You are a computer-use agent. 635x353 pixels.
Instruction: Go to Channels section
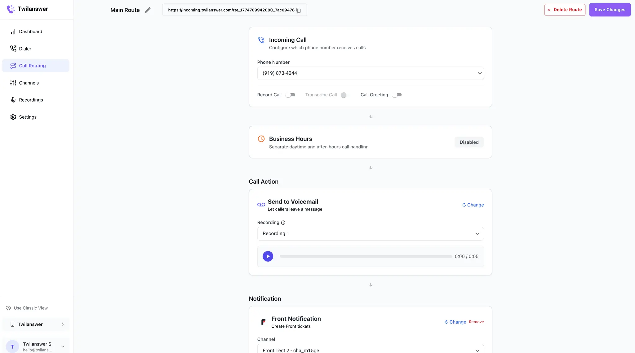point(36,83)
